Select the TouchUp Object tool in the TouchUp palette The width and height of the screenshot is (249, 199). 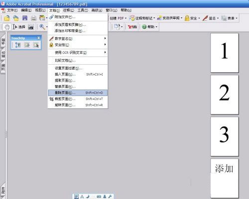pos(36,45)
